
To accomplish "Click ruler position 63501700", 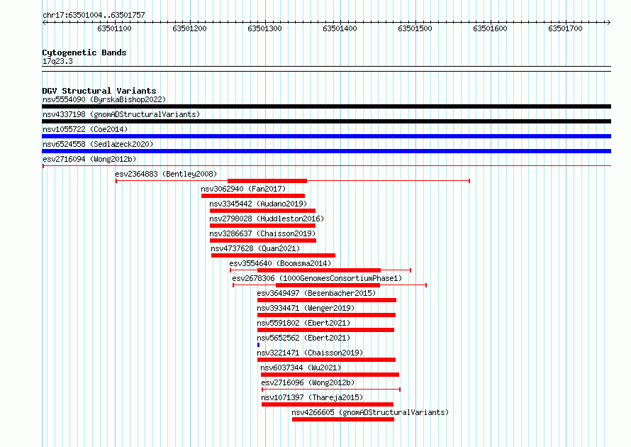I will [565, 28].
